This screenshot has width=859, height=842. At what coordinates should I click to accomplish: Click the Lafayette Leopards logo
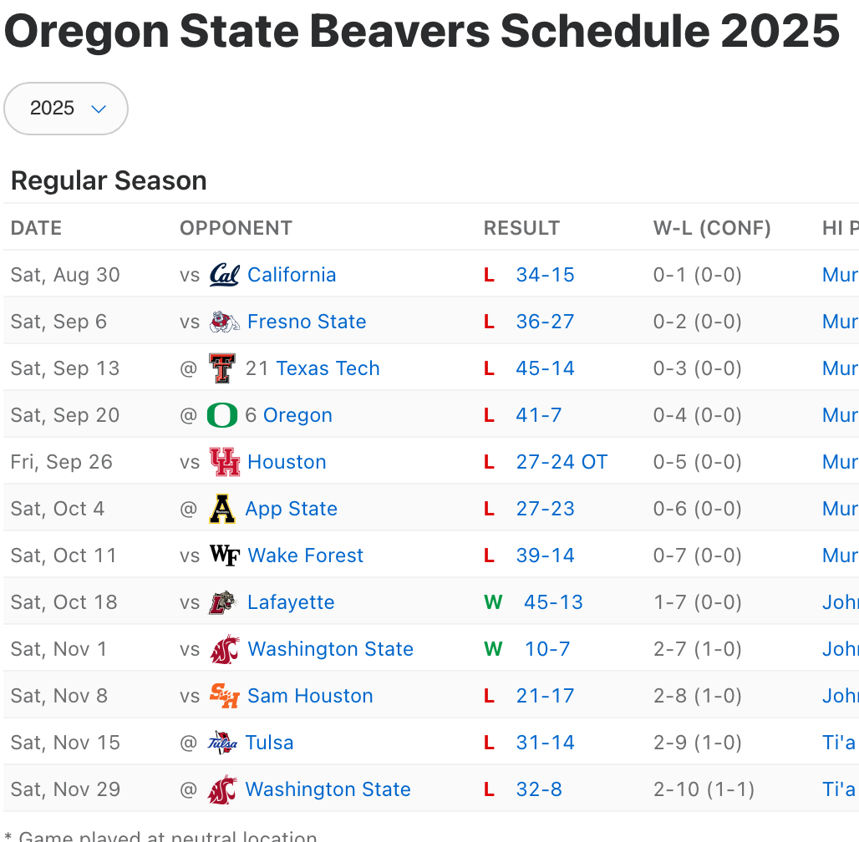click(224, 602)
